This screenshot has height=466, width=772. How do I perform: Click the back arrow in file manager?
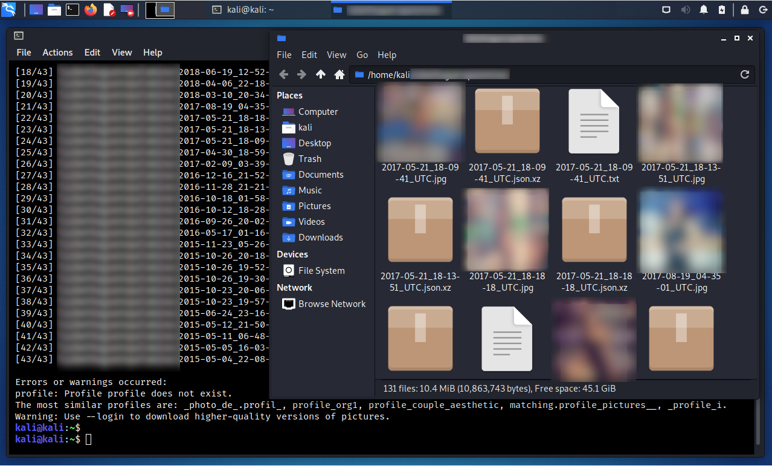pos(283,74)
